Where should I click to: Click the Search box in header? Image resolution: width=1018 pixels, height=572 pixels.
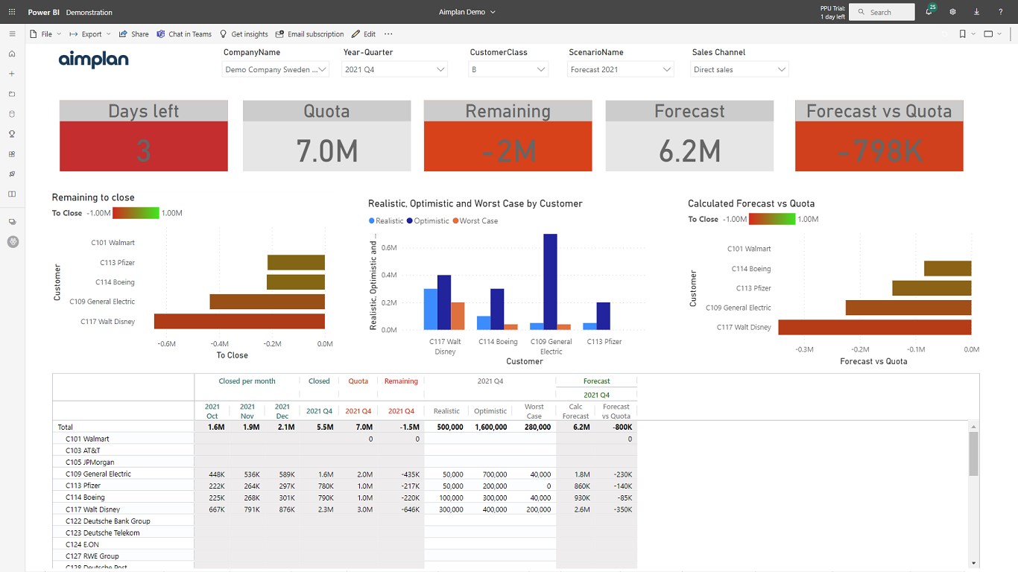[x=882, y=12]
